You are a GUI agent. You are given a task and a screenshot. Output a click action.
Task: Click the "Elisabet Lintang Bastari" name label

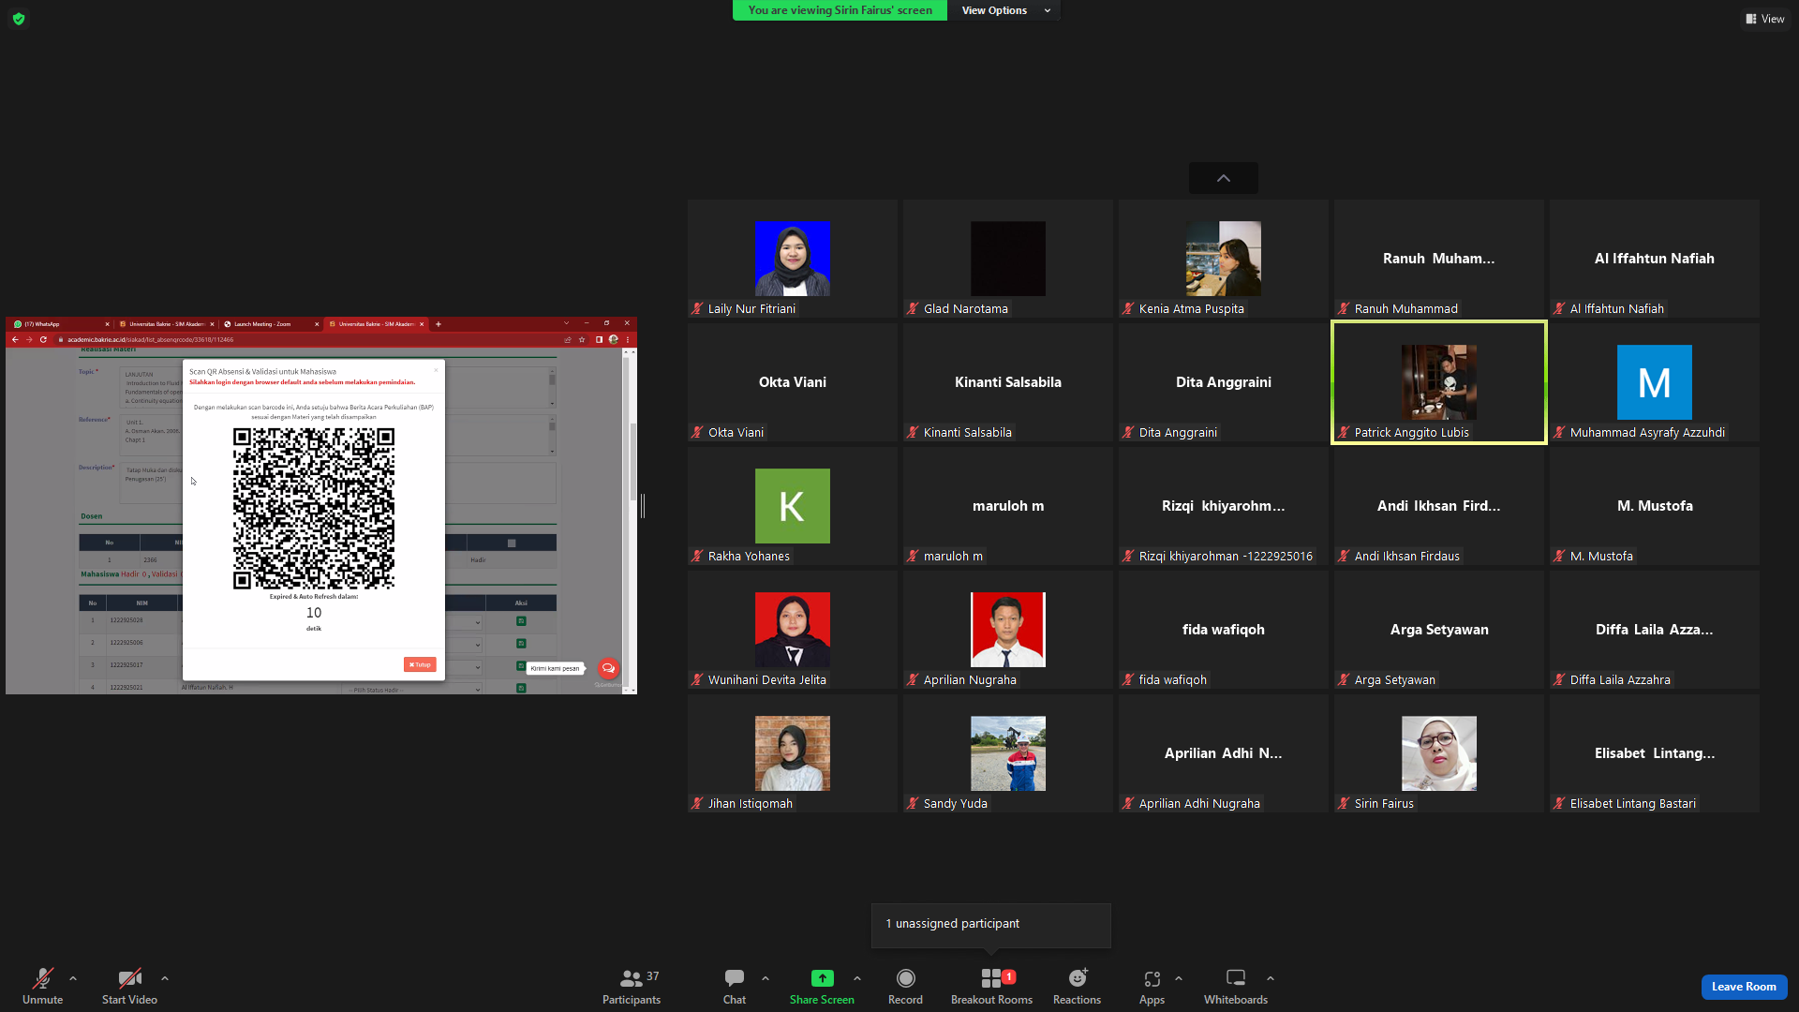(x=1632, y=804)
